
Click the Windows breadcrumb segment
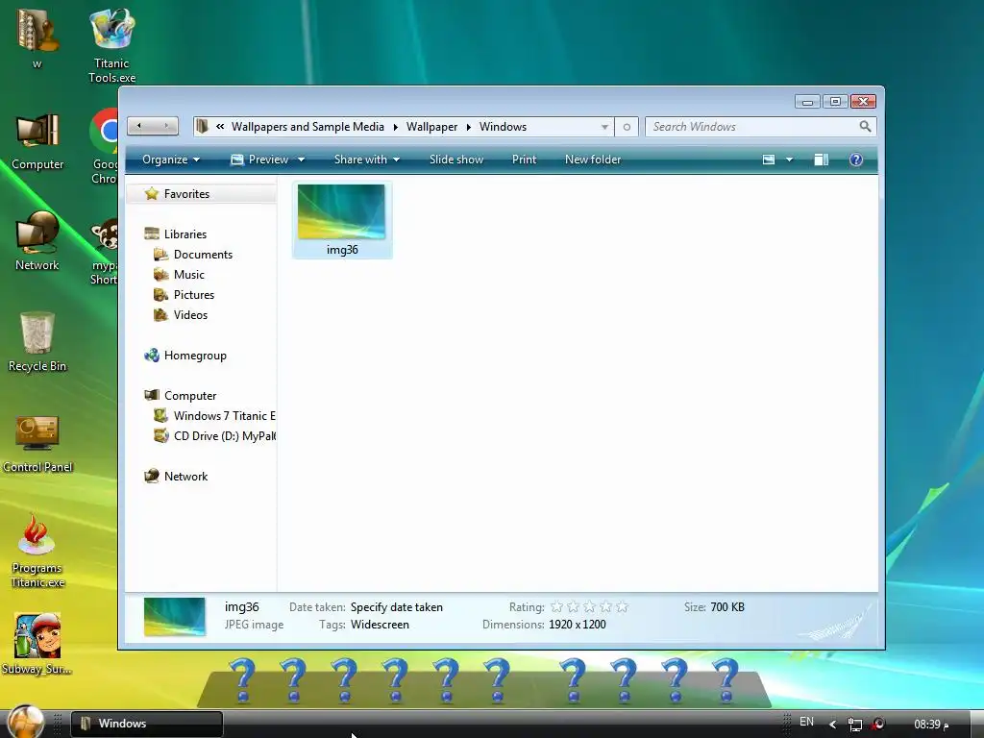coord(503,127)
